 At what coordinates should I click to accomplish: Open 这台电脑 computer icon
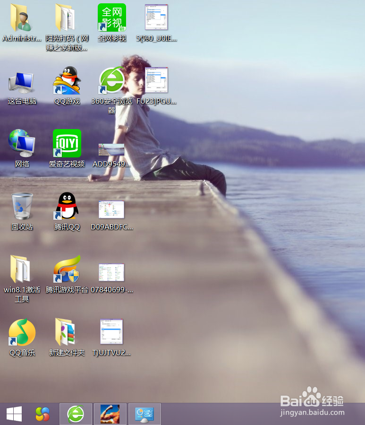pos(22,82)
